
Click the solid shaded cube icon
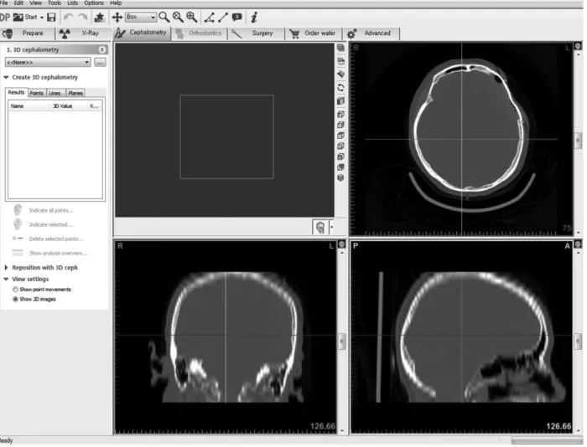[x=340, y=101]
